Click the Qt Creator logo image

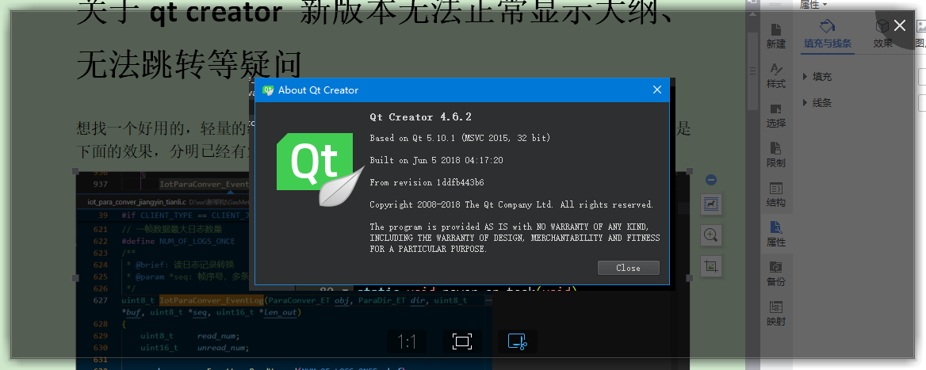(322, 170)
